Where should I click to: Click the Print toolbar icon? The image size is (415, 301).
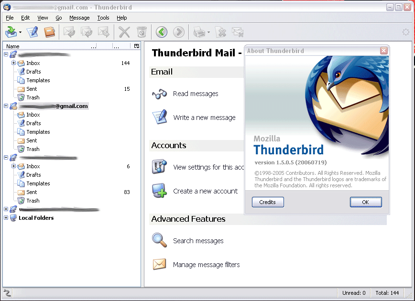[199, 32]
